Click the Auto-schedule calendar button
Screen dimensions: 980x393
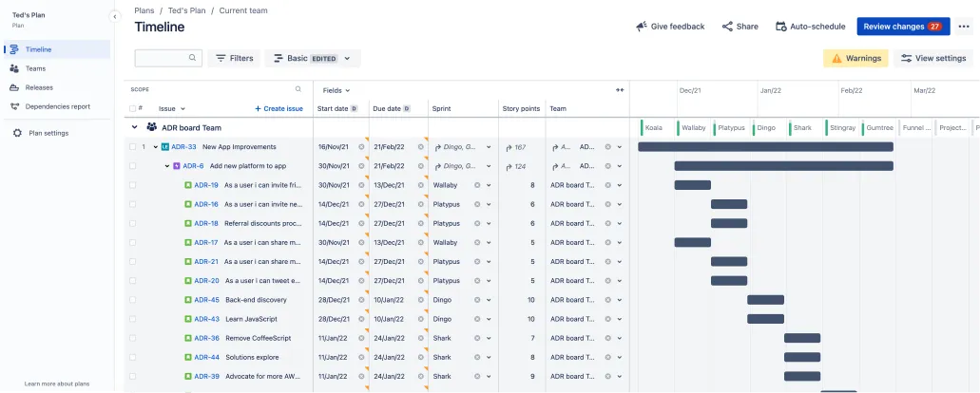[x=810, y=27]
